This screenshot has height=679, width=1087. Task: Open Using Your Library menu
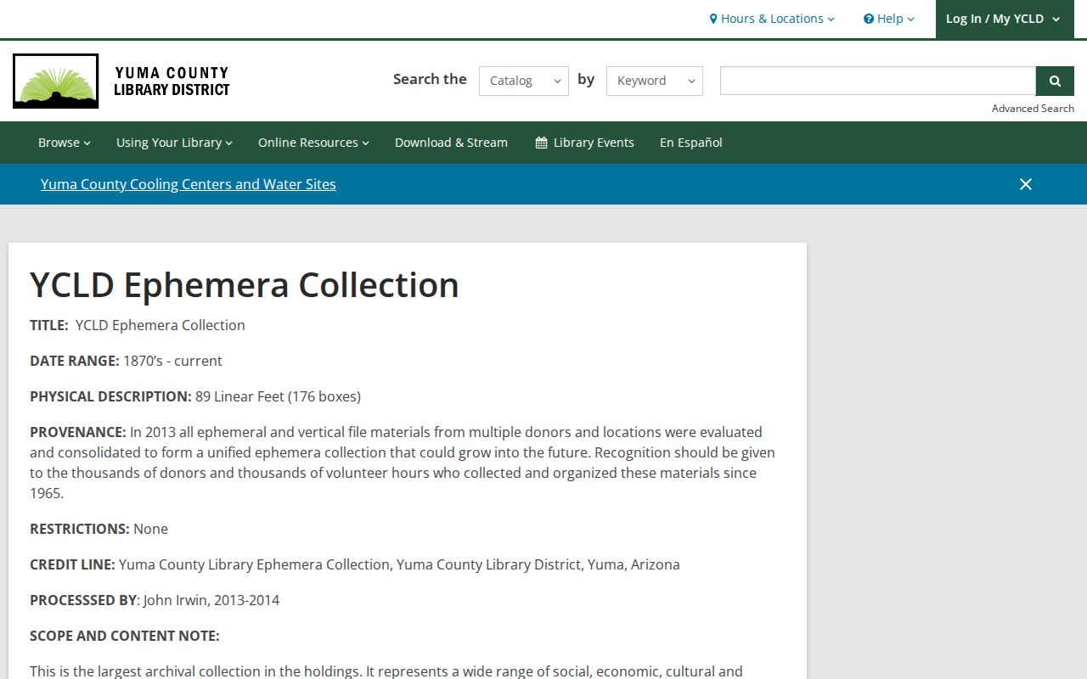coord(174,143)
